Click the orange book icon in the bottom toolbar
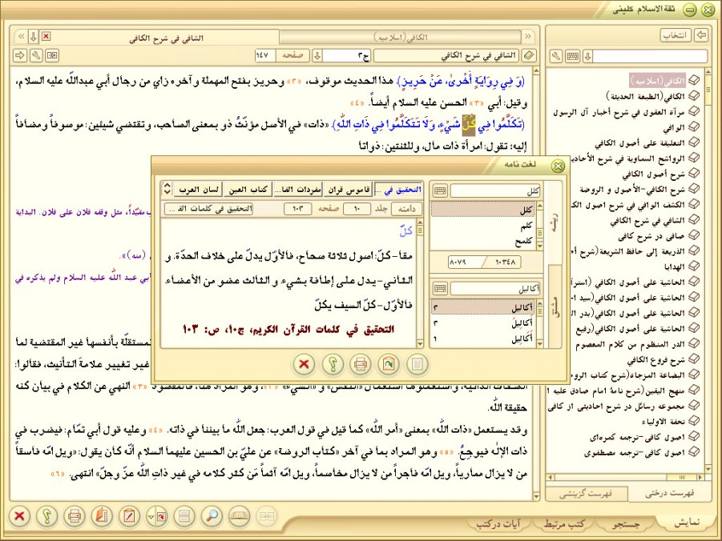Image resolution: width=722 pixels, height=541 pixels. pyautogui.click(x=102, y=515)
